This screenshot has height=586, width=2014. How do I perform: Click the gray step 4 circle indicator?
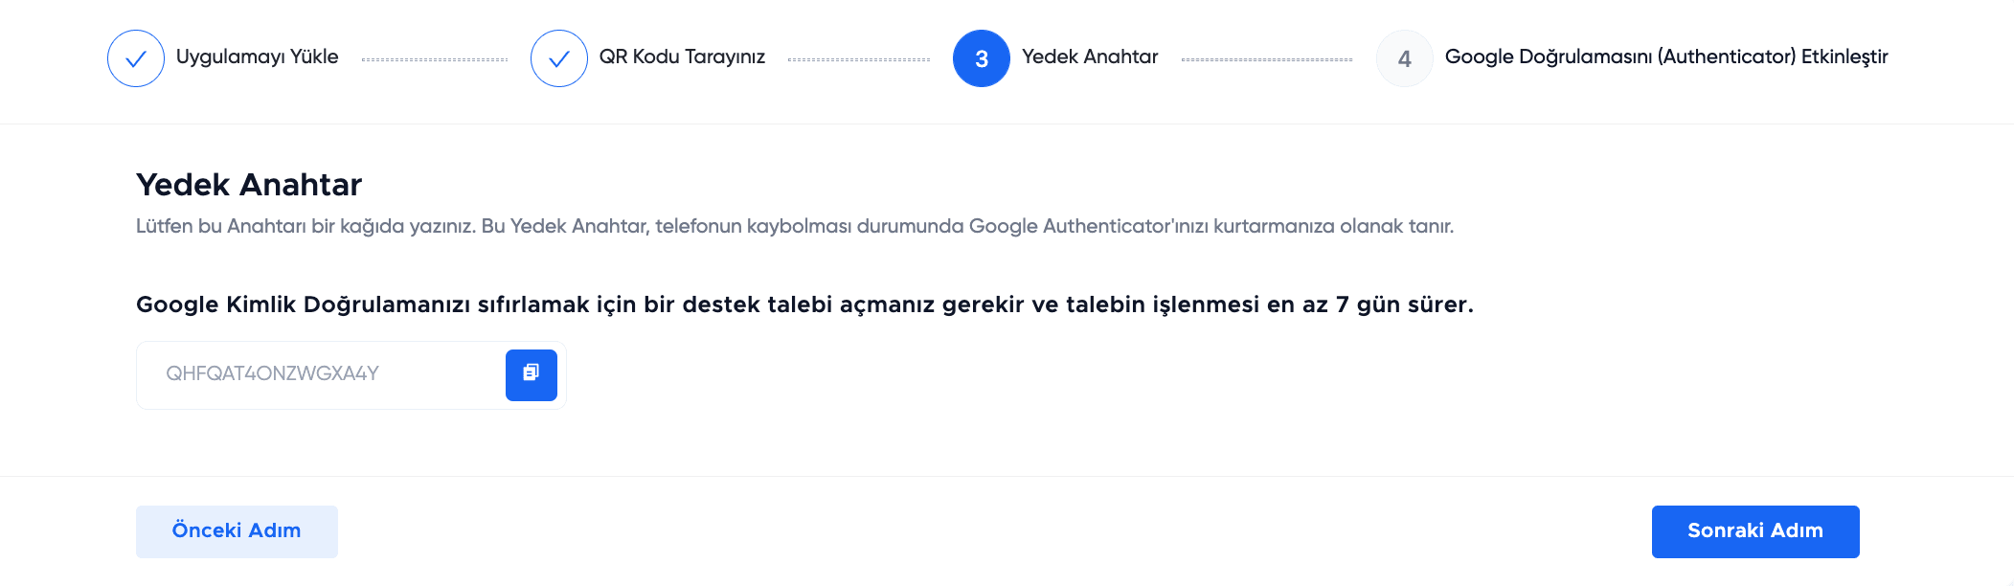1404,57
